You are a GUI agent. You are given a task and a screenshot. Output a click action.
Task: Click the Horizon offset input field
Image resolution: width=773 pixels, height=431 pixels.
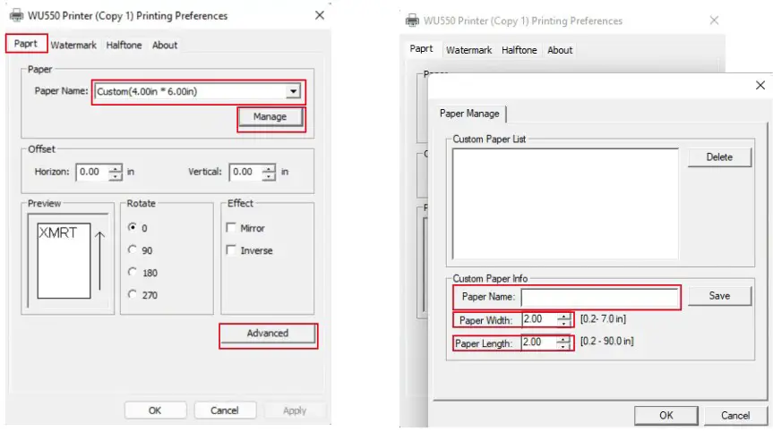[92, 172]
